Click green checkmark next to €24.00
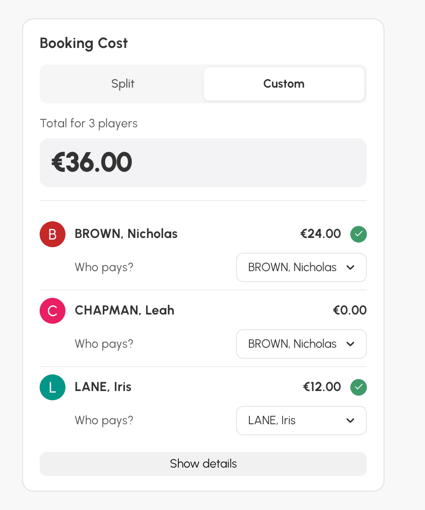This screenshot has width=425, height=510. pyautogui.click(x=358, y=234)
